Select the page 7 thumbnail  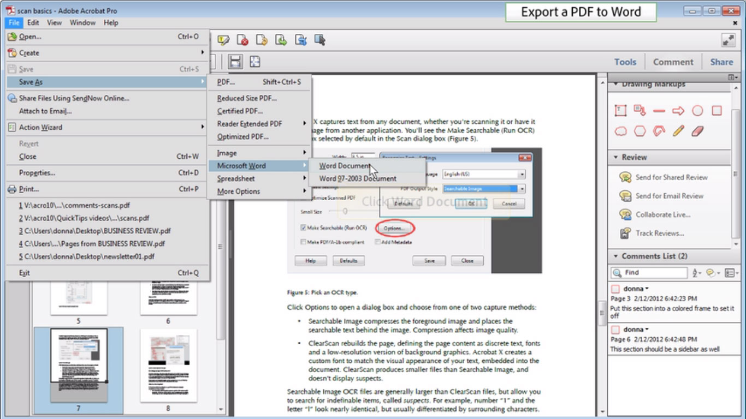(79, 367)
